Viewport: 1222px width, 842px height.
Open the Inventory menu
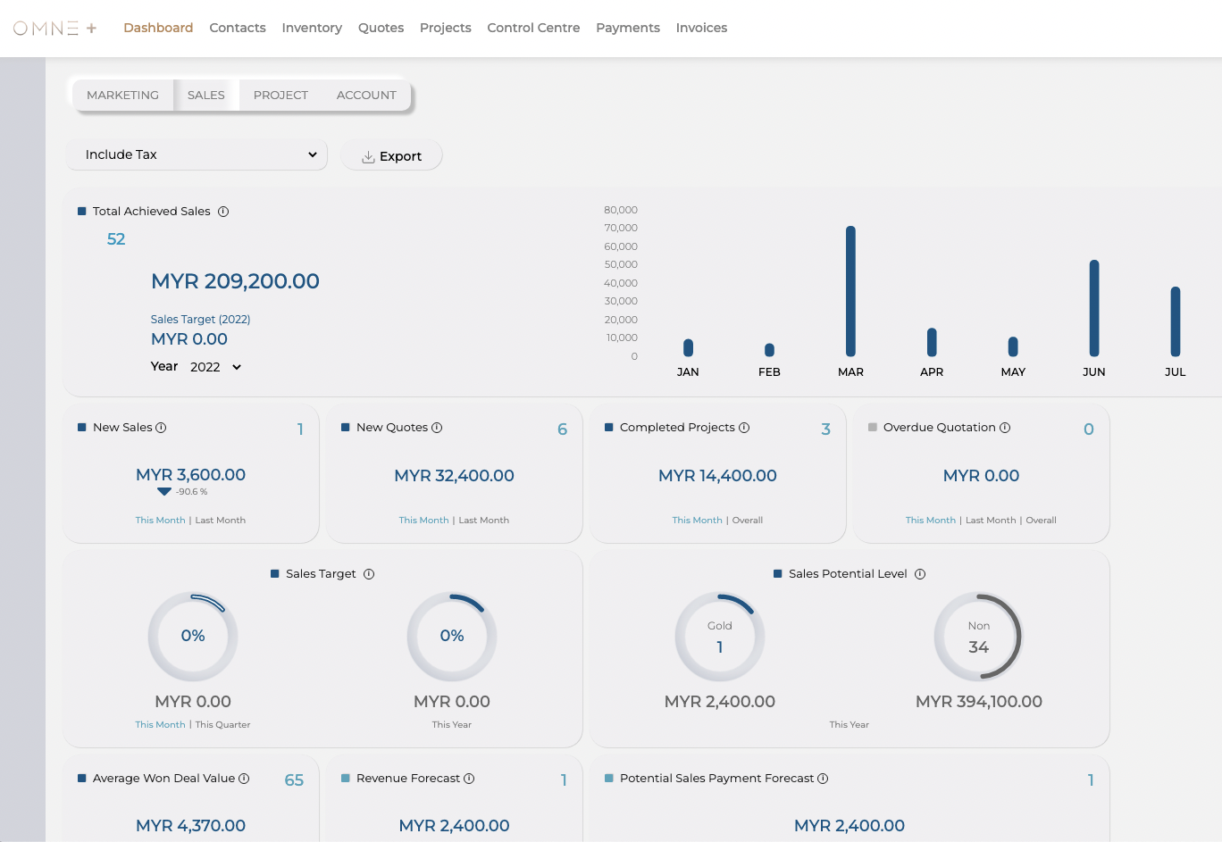[x=312, y=28]
